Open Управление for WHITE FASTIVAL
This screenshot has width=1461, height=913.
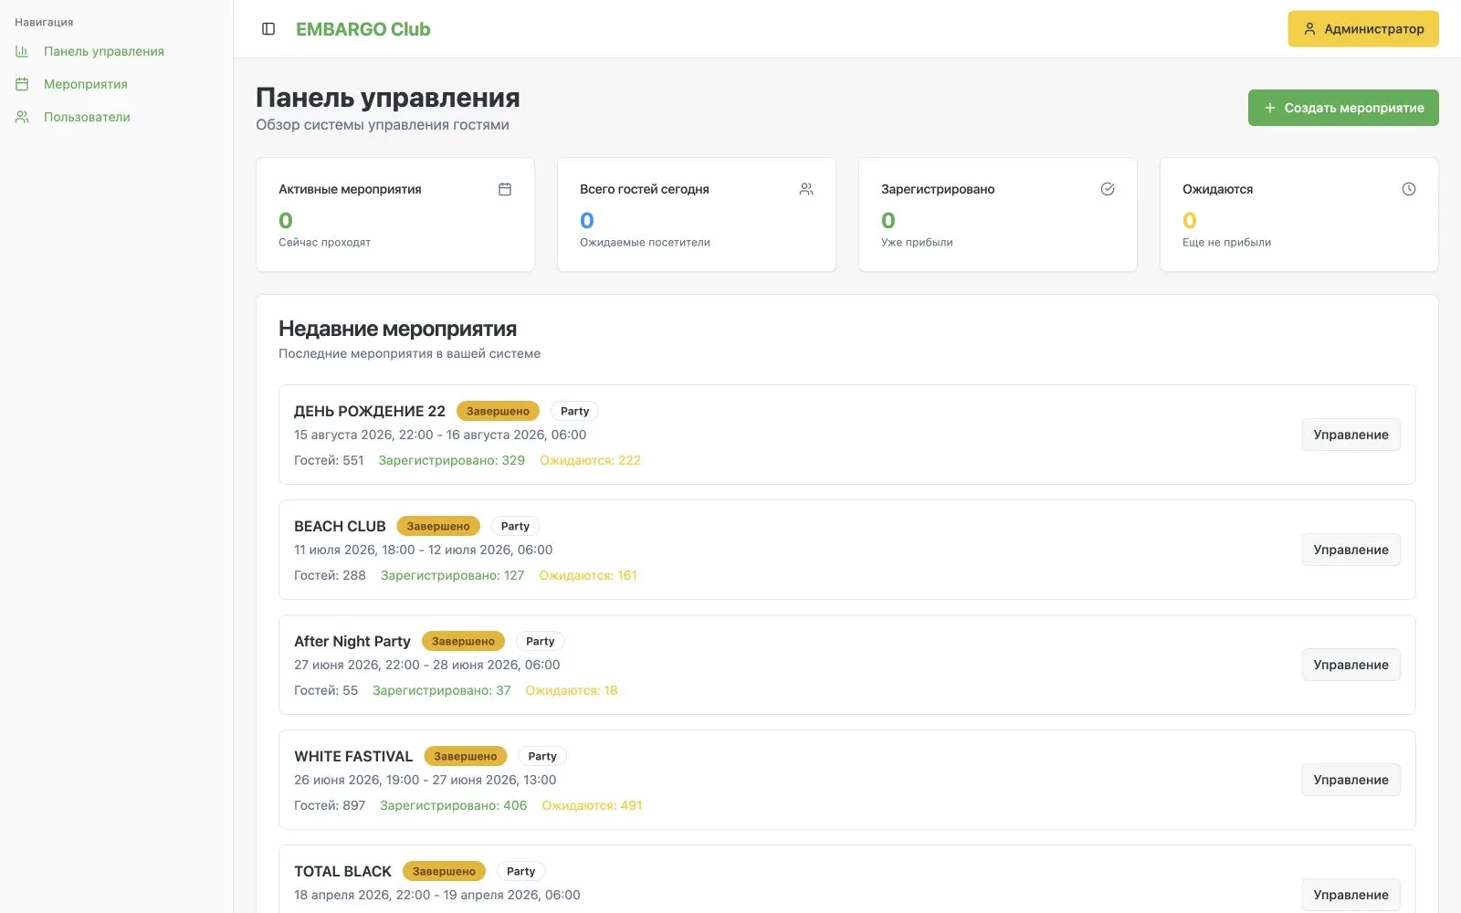click(x=1351, y=780)
